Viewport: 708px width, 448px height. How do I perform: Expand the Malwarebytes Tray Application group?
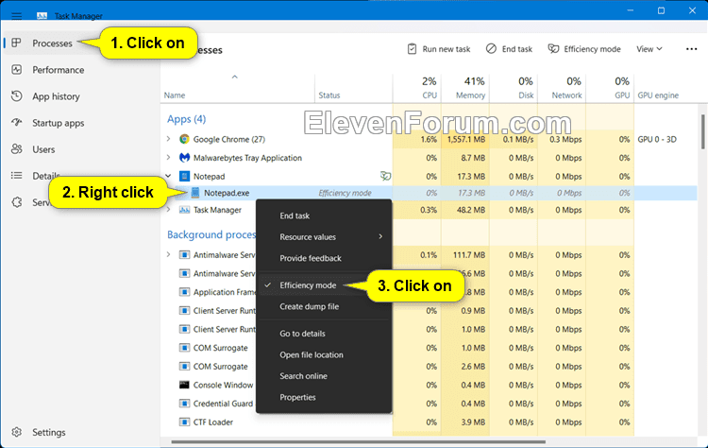point(168,157)
